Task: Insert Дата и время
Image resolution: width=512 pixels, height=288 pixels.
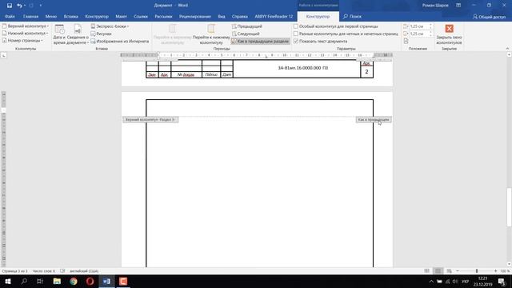Action: [x=59, y=34]
